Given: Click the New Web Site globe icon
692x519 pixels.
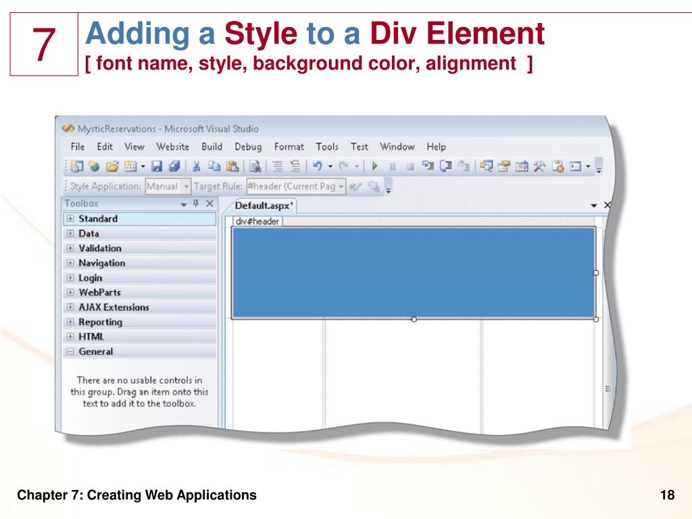Looking at the screenshot, I should point(95,166).
